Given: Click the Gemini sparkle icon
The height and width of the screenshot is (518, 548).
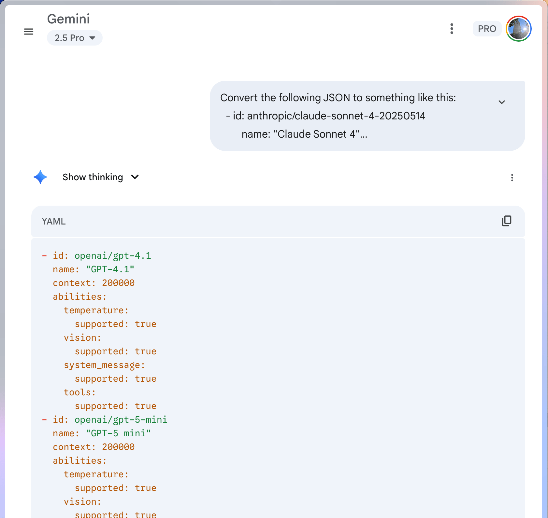Looking at the screenshot, I should [x=40, y=177].
